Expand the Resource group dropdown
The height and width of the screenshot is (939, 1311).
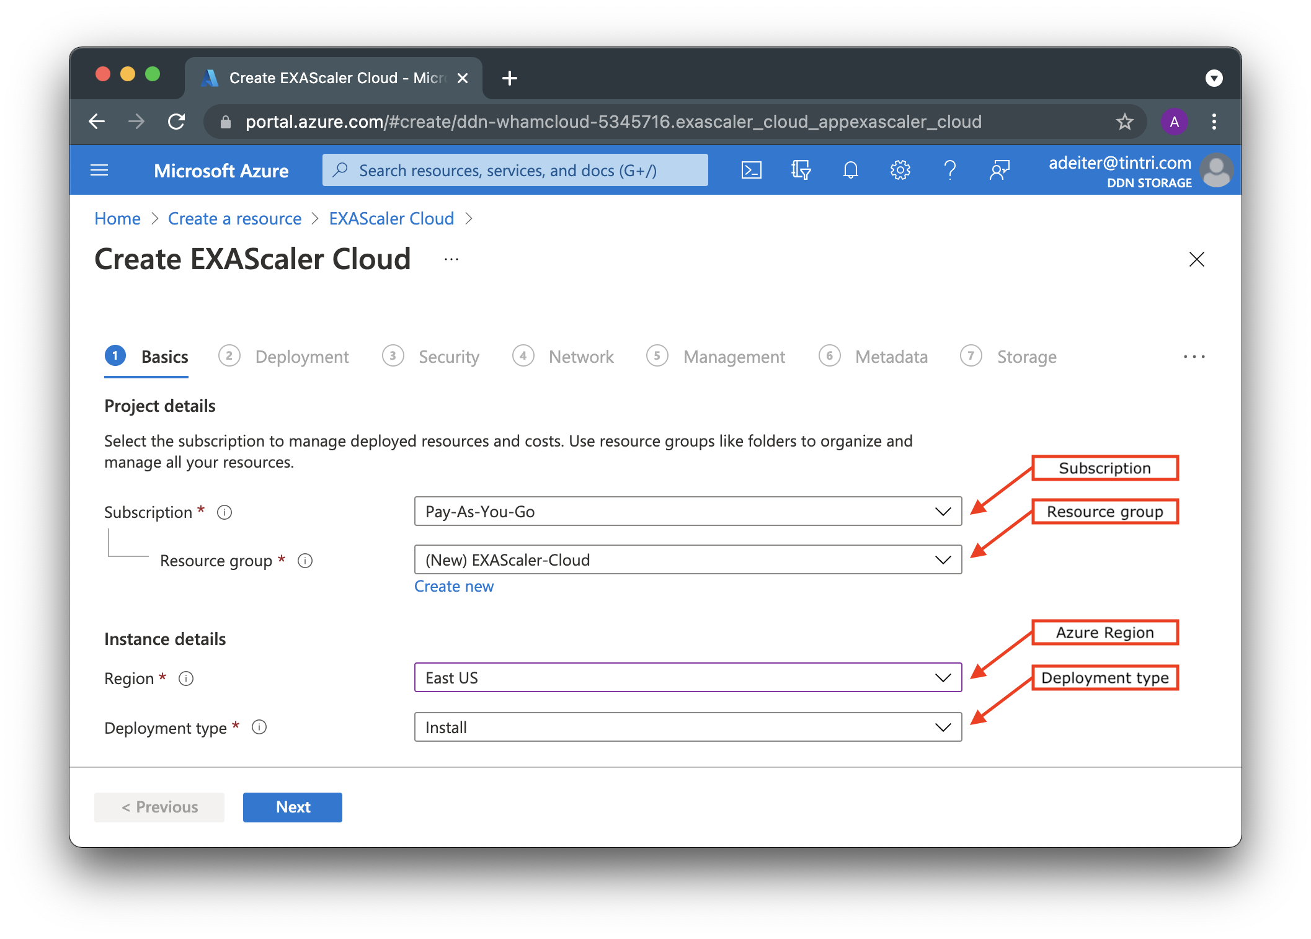687,559
